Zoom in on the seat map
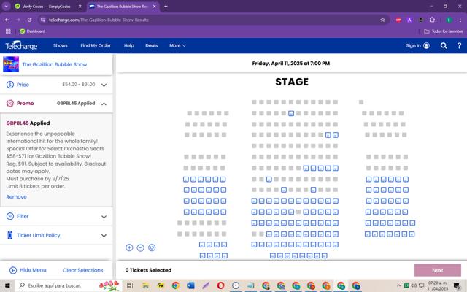467x292 pixels. pos(129,247)
